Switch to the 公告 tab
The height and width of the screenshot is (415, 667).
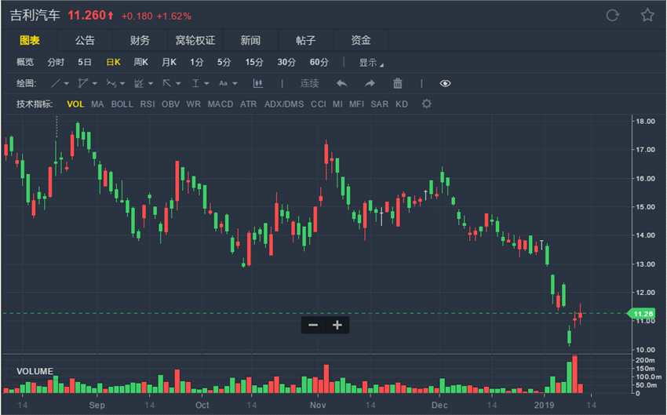point(85,41)
